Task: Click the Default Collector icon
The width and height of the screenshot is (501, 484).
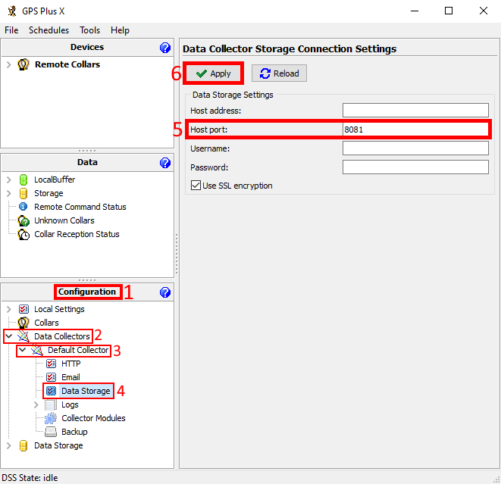Action: point(36,350)
